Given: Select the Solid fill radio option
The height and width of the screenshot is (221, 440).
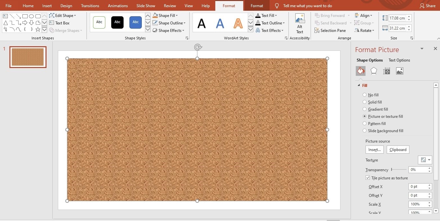Looking at the screenshot, I should (x=365, y=102).
